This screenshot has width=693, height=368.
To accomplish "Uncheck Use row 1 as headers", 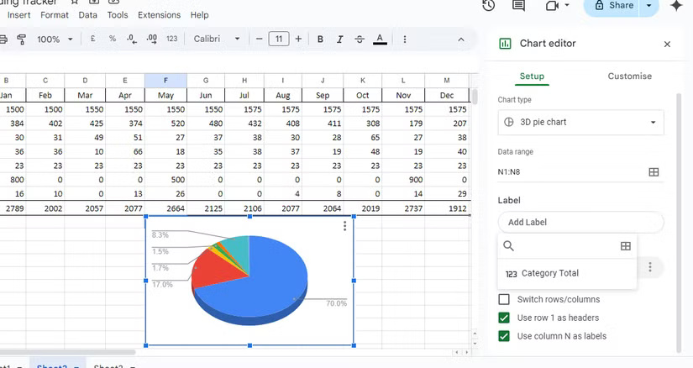I will pyautogui.click(x=504, y=318).
